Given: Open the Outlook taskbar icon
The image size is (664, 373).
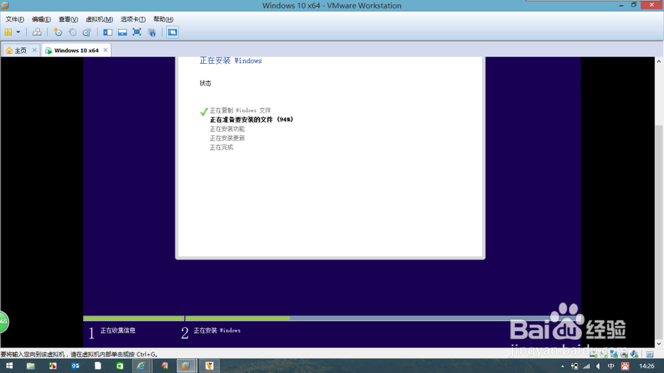Looking at the screenshot, I should 76,366.
